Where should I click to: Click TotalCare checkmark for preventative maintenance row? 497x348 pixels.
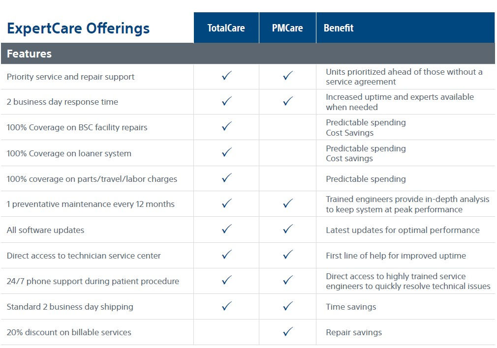[226, 203]
